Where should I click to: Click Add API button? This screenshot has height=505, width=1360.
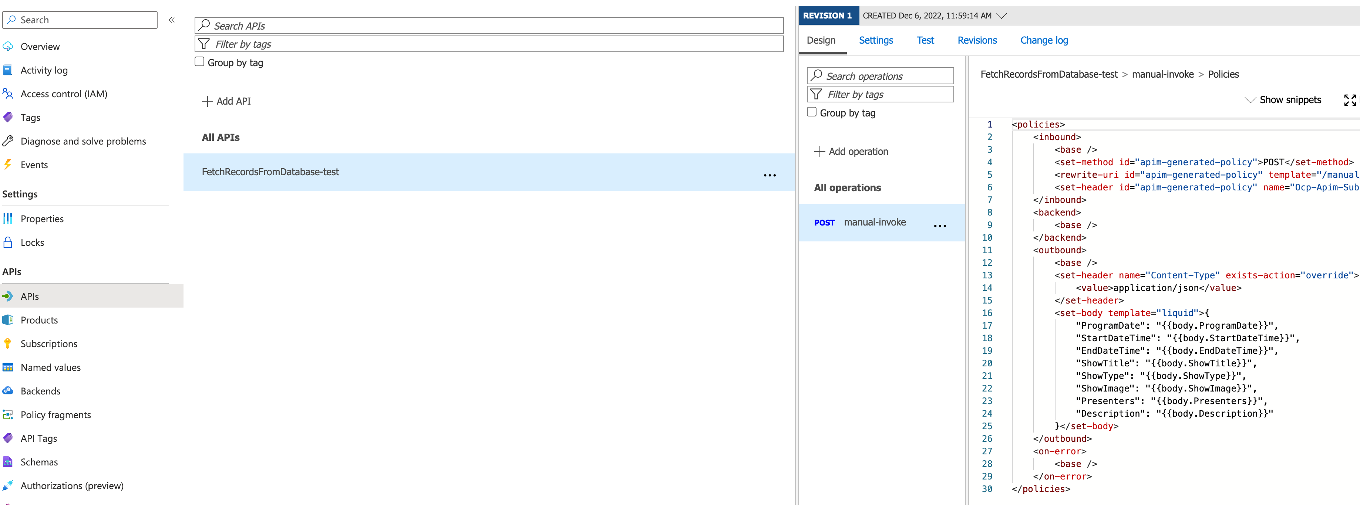coord(226,101)
